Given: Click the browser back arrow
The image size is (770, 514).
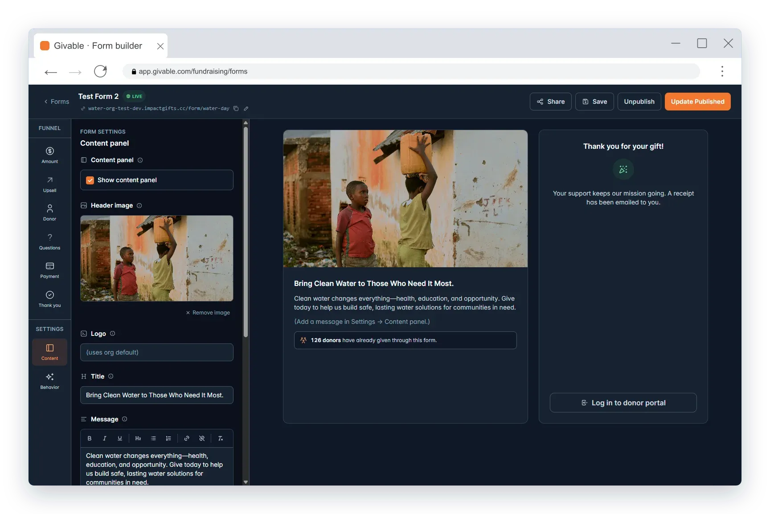Looking at the screenshot, I should point(51,72).
